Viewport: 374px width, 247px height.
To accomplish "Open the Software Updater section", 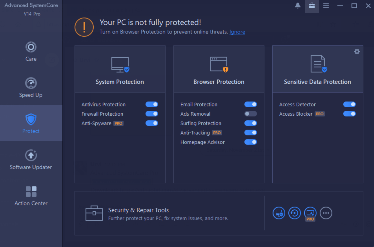I will tap(31, 160).
